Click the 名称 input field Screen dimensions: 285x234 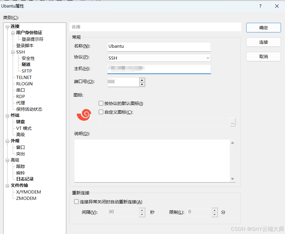click(x=159, y=47)
